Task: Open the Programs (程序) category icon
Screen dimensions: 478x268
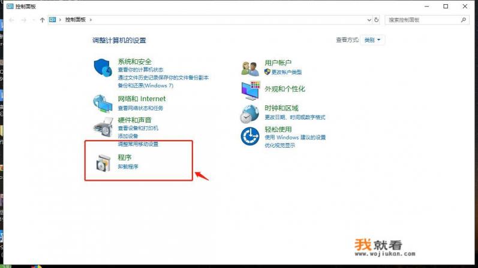Action: (103, 162)
